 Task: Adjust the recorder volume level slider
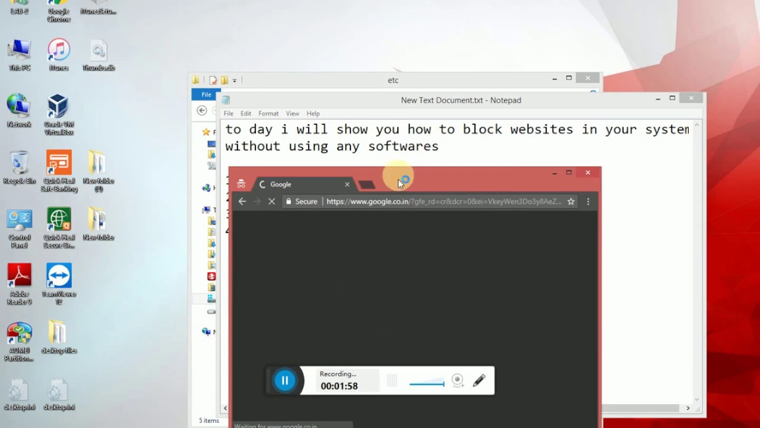pos(427,383)
